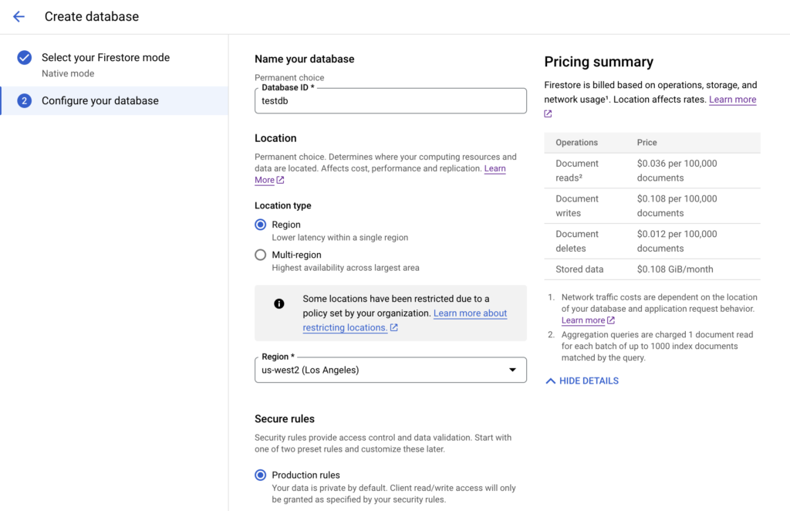
Task: Open Configure your database step
Action: click(100, 101)
